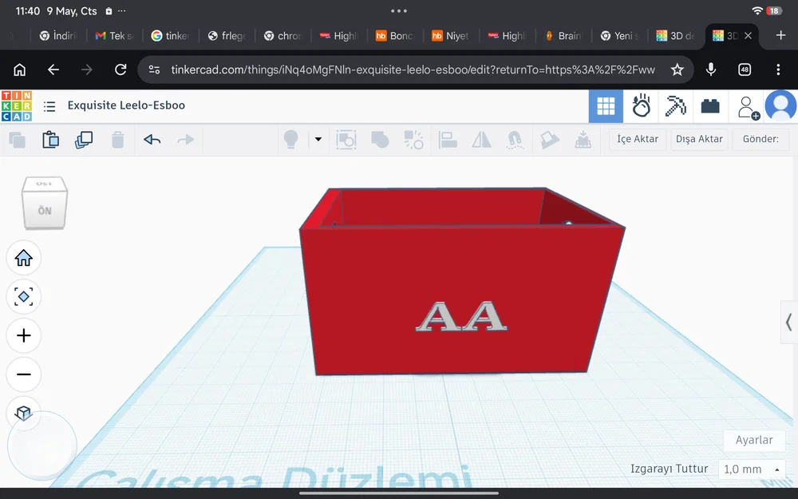Redo the last undone action

(x=185, y=140)
